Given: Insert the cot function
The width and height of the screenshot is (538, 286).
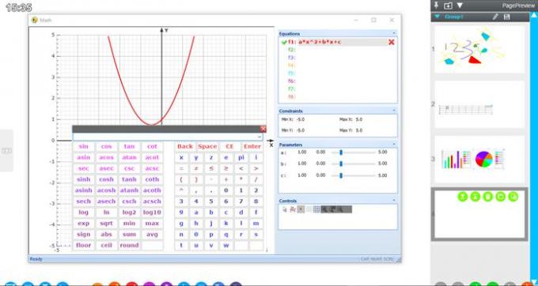Looking at the screenshot, I should click(152, 147).
